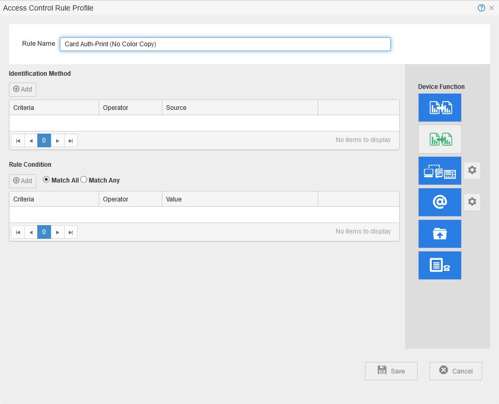499x404 pixels.
Task: Toggle the black-and-white copy device function
Action: tap(440, 108)
